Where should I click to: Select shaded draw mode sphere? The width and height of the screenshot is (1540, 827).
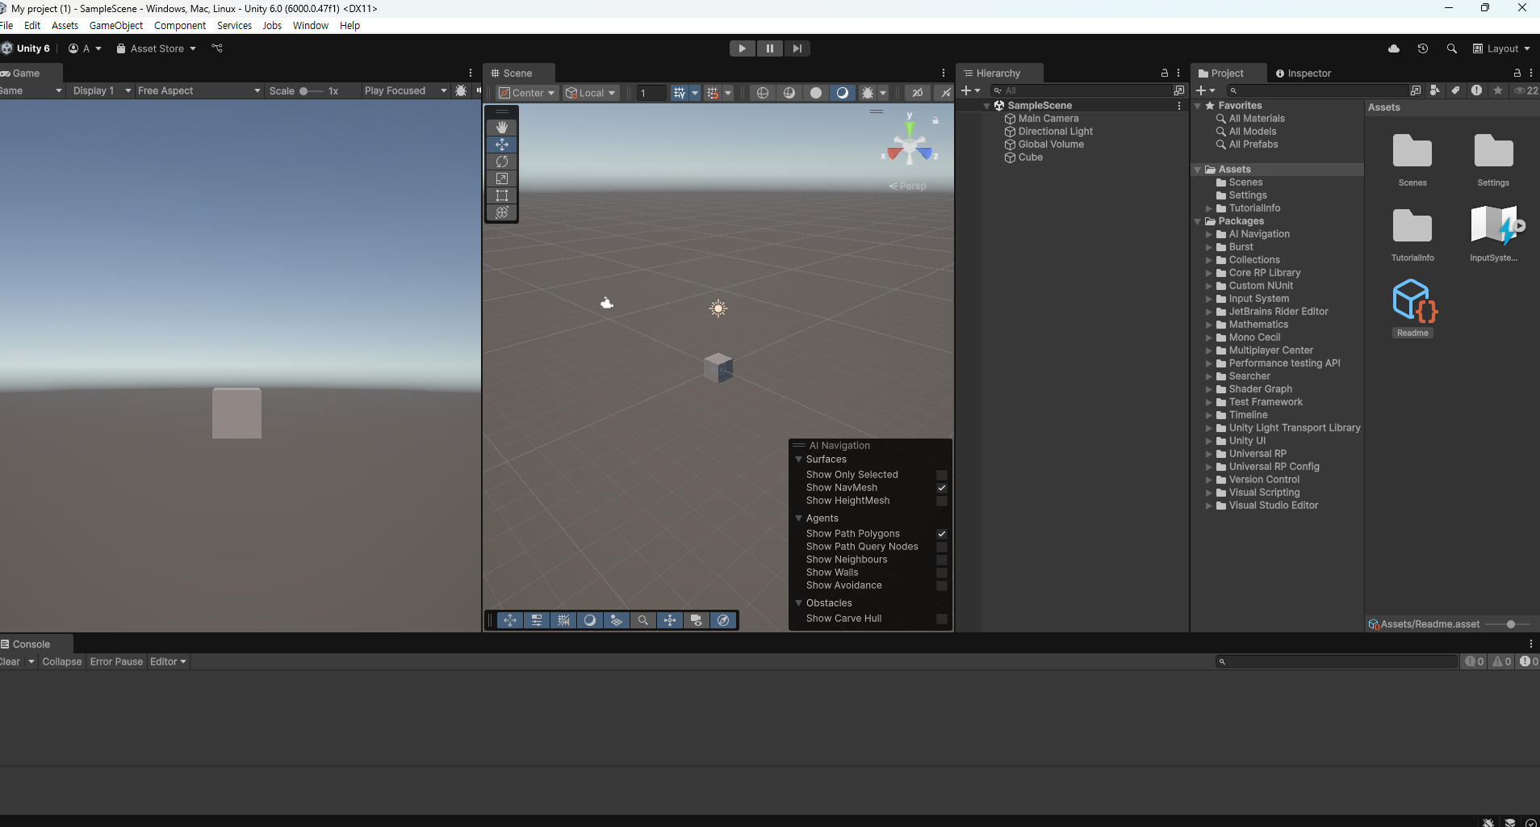click(x=816, y=93)
